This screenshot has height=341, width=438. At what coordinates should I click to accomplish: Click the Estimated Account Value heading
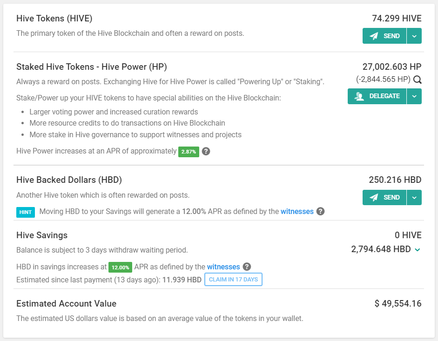(66, 304)
